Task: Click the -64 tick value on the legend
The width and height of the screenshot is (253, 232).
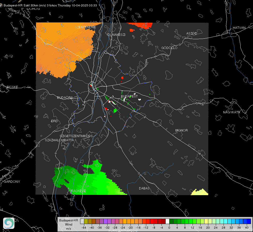Action: (84, 228)
